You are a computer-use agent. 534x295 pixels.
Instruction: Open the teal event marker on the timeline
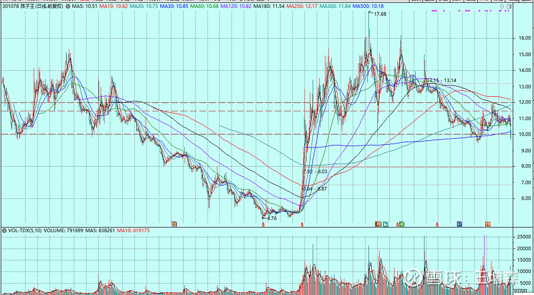click(386, 224)
